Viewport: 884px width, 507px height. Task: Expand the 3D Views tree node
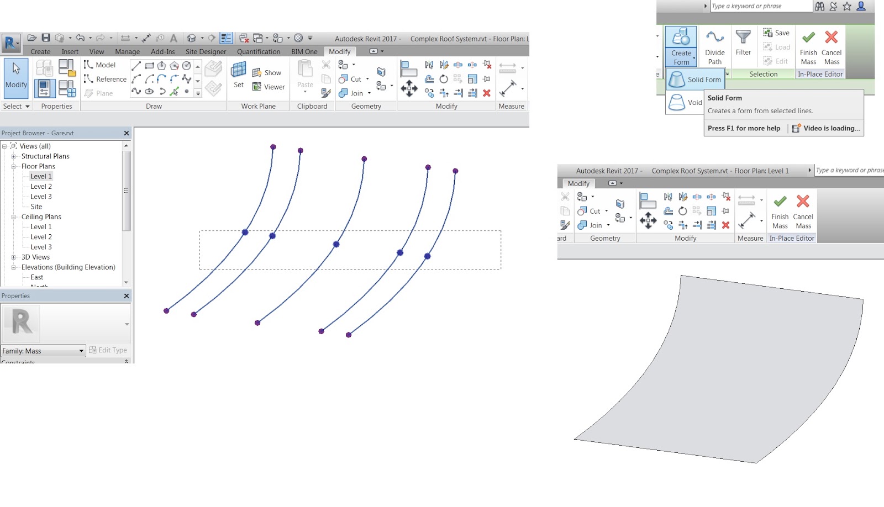coord(14,257)
